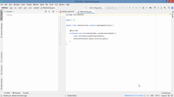Open Project Structure folder icon
The image size is (174, 97).
[151, 8]
